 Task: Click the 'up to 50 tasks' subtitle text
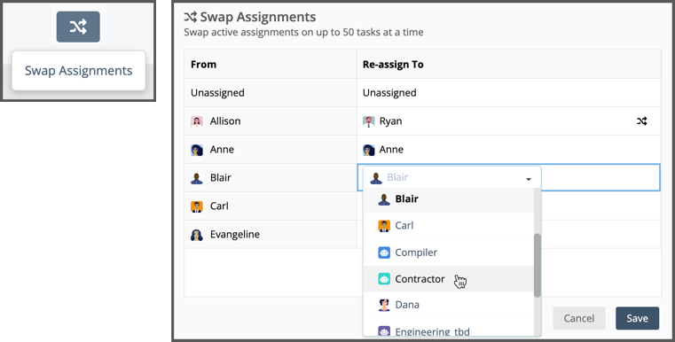point(303,32)
